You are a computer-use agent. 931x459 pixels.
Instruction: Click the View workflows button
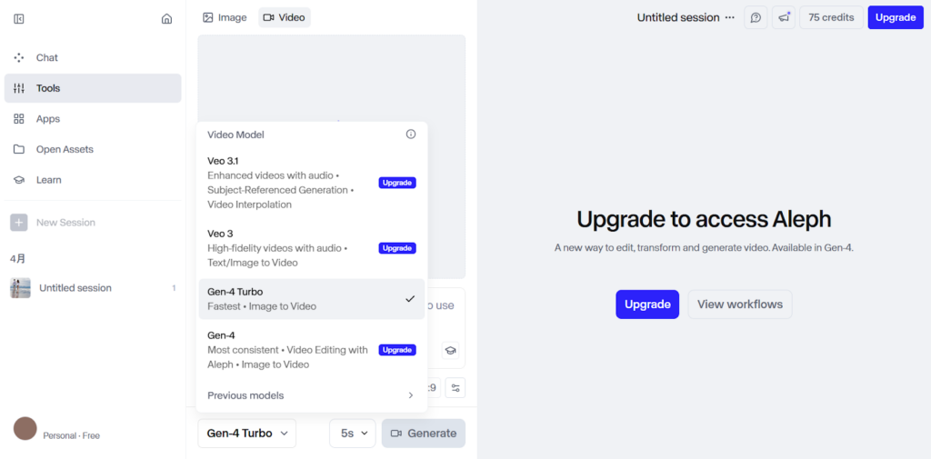739,304
